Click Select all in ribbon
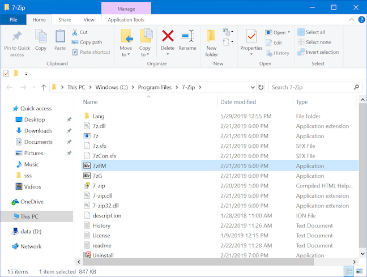367x277 pixels. 311,32
